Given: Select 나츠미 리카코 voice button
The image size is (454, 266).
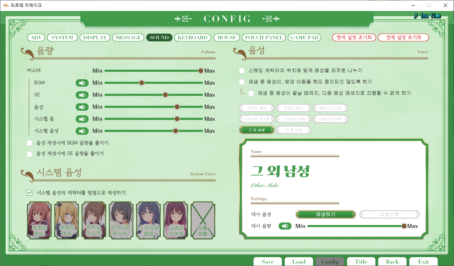Looking at the screenshot, I should click(x=330, y=119).
